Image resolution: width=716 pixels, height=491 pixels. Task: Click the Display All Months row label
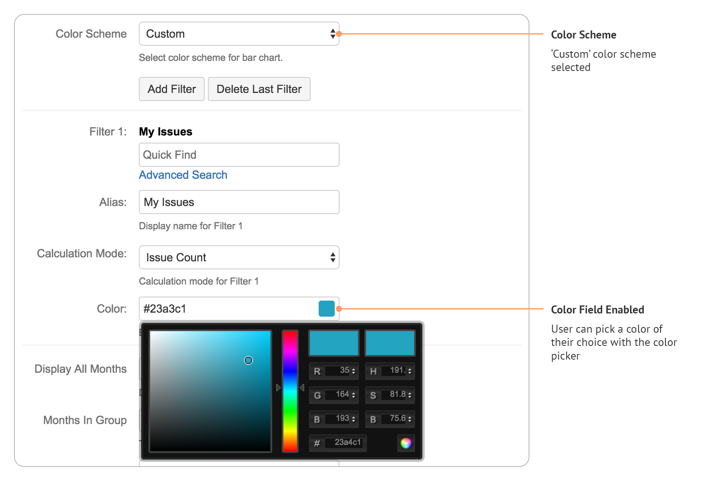[x=80, y=369]
